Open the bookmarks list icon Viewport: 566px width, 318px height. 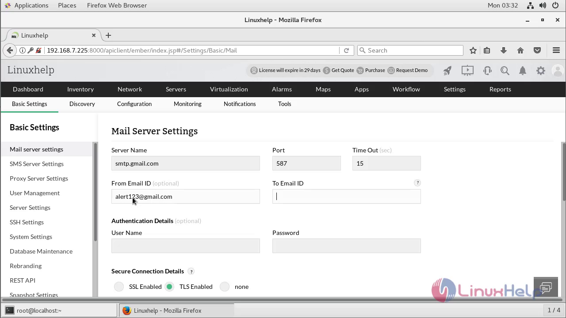coord(487,50)
